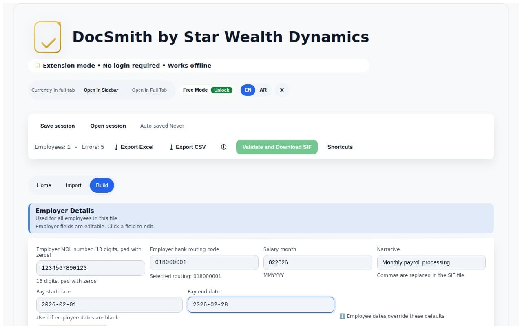Select Open in Full Tab mode

149,90
